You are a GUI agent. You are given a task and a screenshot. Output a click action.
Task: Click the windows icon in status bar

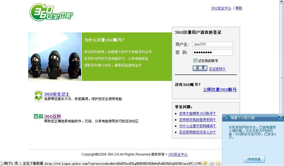pos(212,163)
